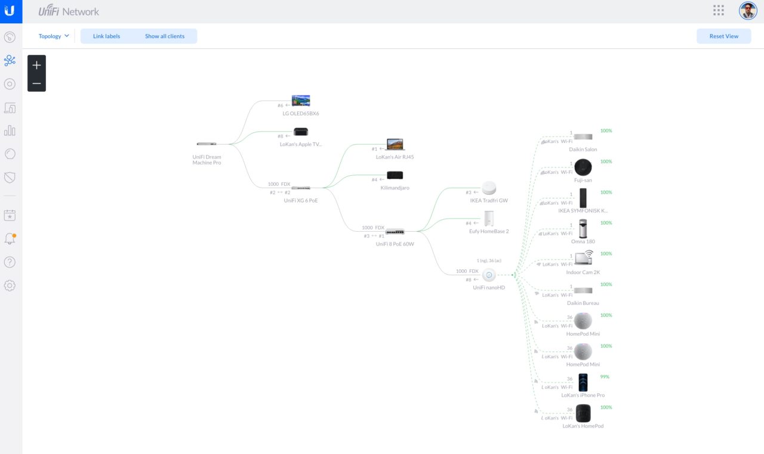Select the Omna 180 camera node
Image resolution: width=764 pixels, height=454 pixels.
coord(583,229)
